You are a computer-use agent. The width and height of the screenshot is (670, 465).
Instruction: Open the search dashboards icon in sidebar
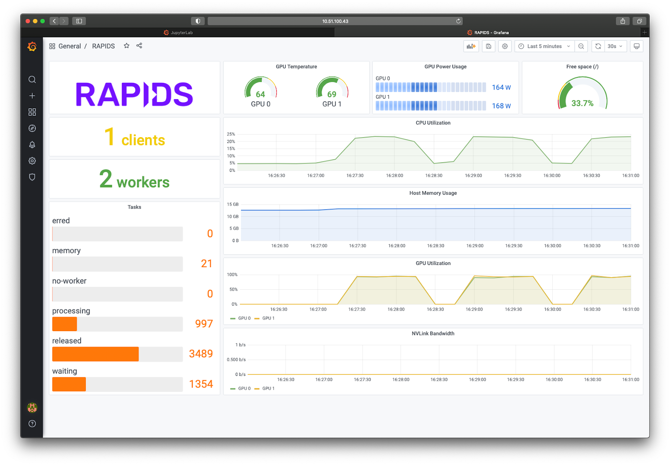coord(32,79)
